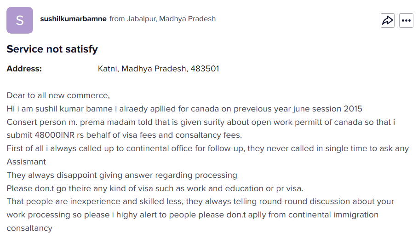Click the purple S avatar
This screenshot has width=418, height=240.
(x=20, y=20)
